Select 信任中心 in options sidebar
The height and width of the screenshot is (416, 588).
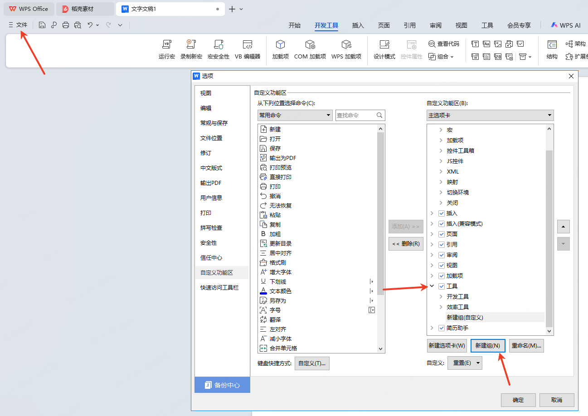click(222, 258)
